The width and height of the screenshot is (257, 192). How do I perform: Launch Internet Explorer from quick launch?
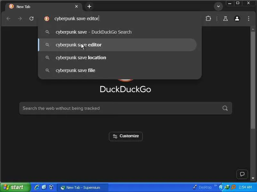(x=37, y=187)
